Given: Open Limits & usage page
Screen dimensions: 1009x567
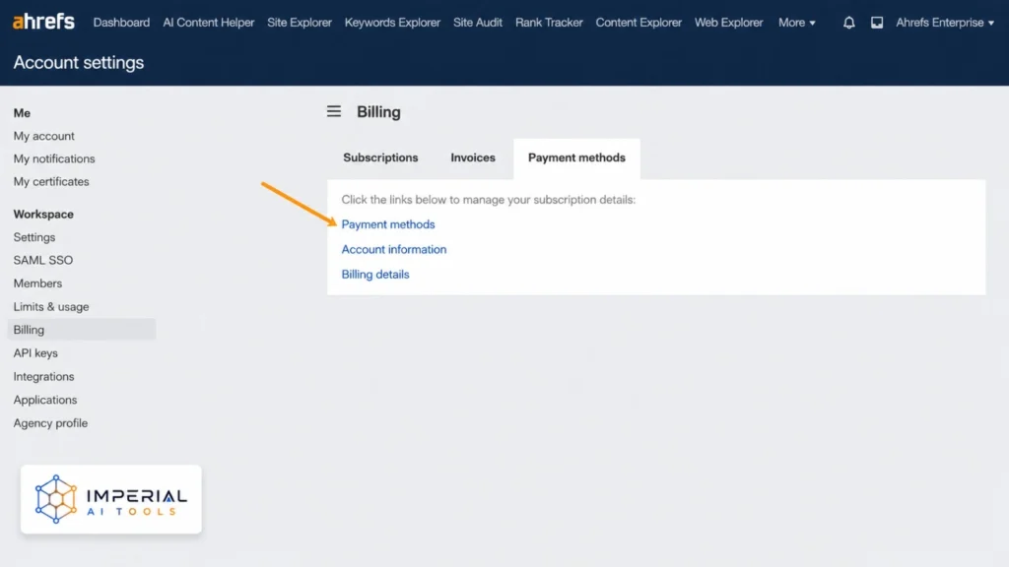Looking at the screenshot, I should point(51,307).
